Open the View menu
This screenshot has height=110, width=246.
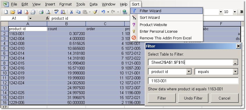pos(36,4)
